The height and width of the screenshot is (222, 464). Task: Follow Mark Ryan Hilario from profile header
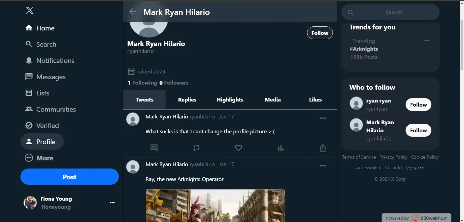(320, 33)
